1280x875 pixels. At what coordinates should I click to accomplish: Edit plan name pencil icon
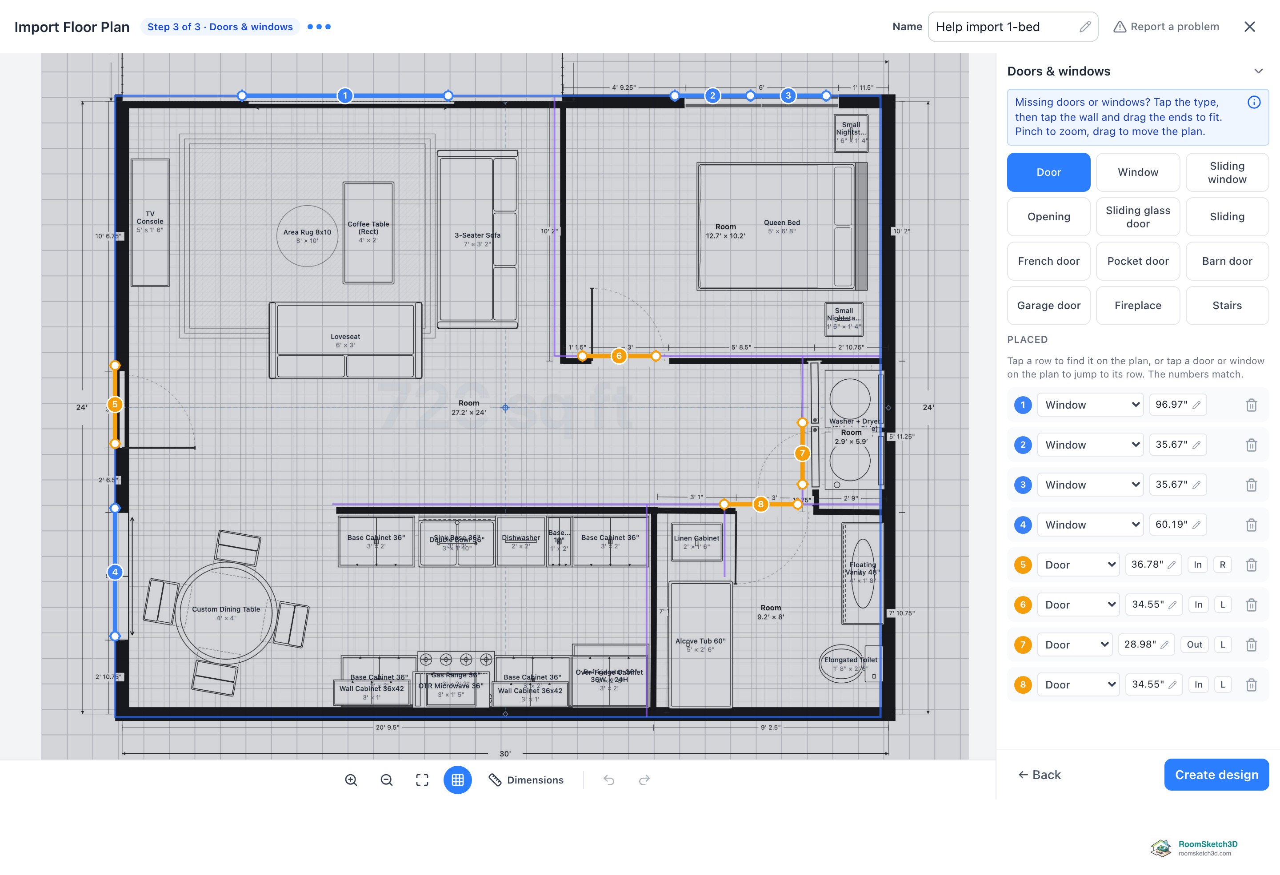coord(1084,27)
